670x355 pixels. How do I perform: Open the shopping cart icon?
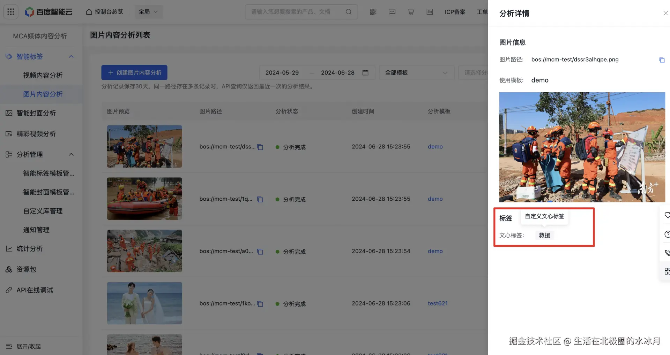tap(411, 12)
